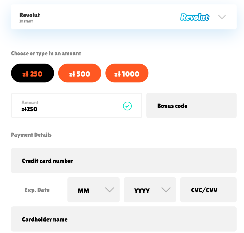Open the YYYY year dropdown

point(150,190)
